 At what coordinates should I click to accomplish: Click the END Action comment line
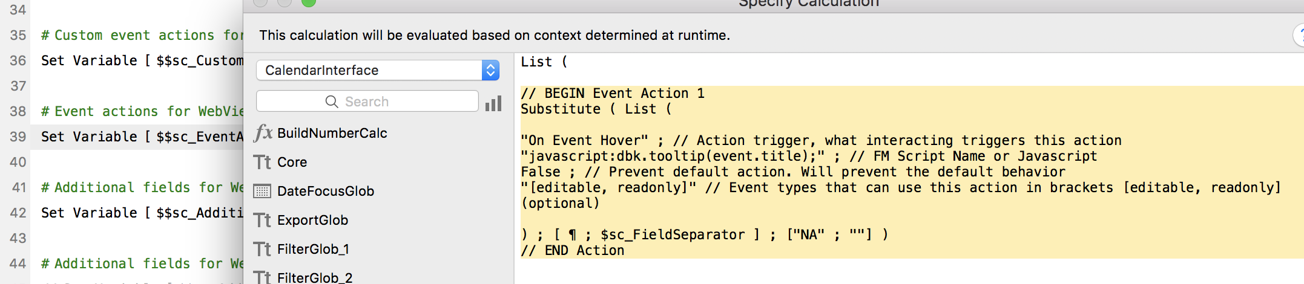pos(572,250)
